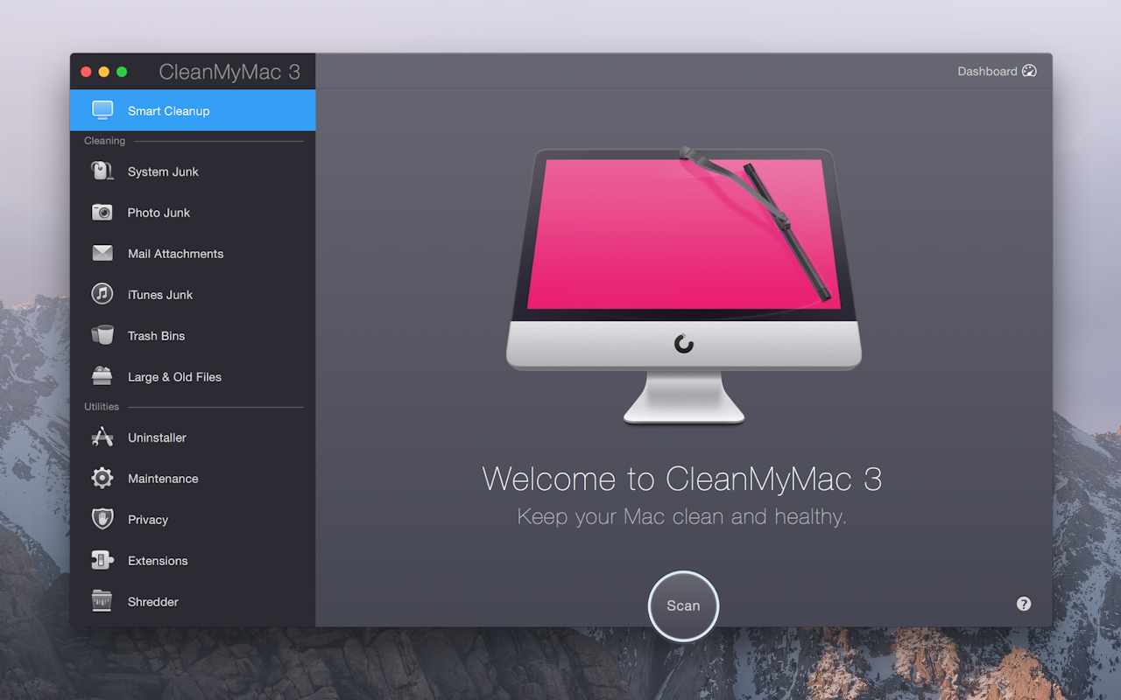Open the help question mark icon
The image size is (1121, 700).
(1024, 604)
